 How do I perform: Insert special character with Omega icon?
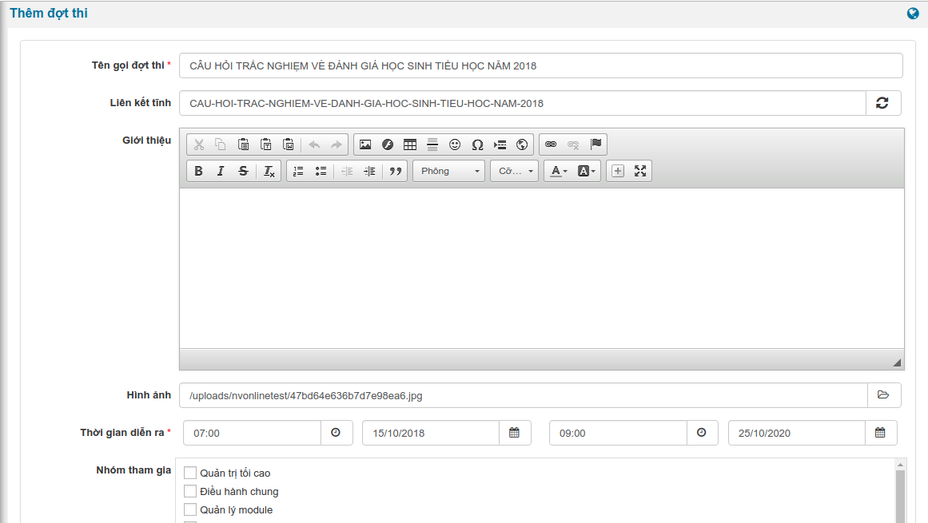coord(477,145)
